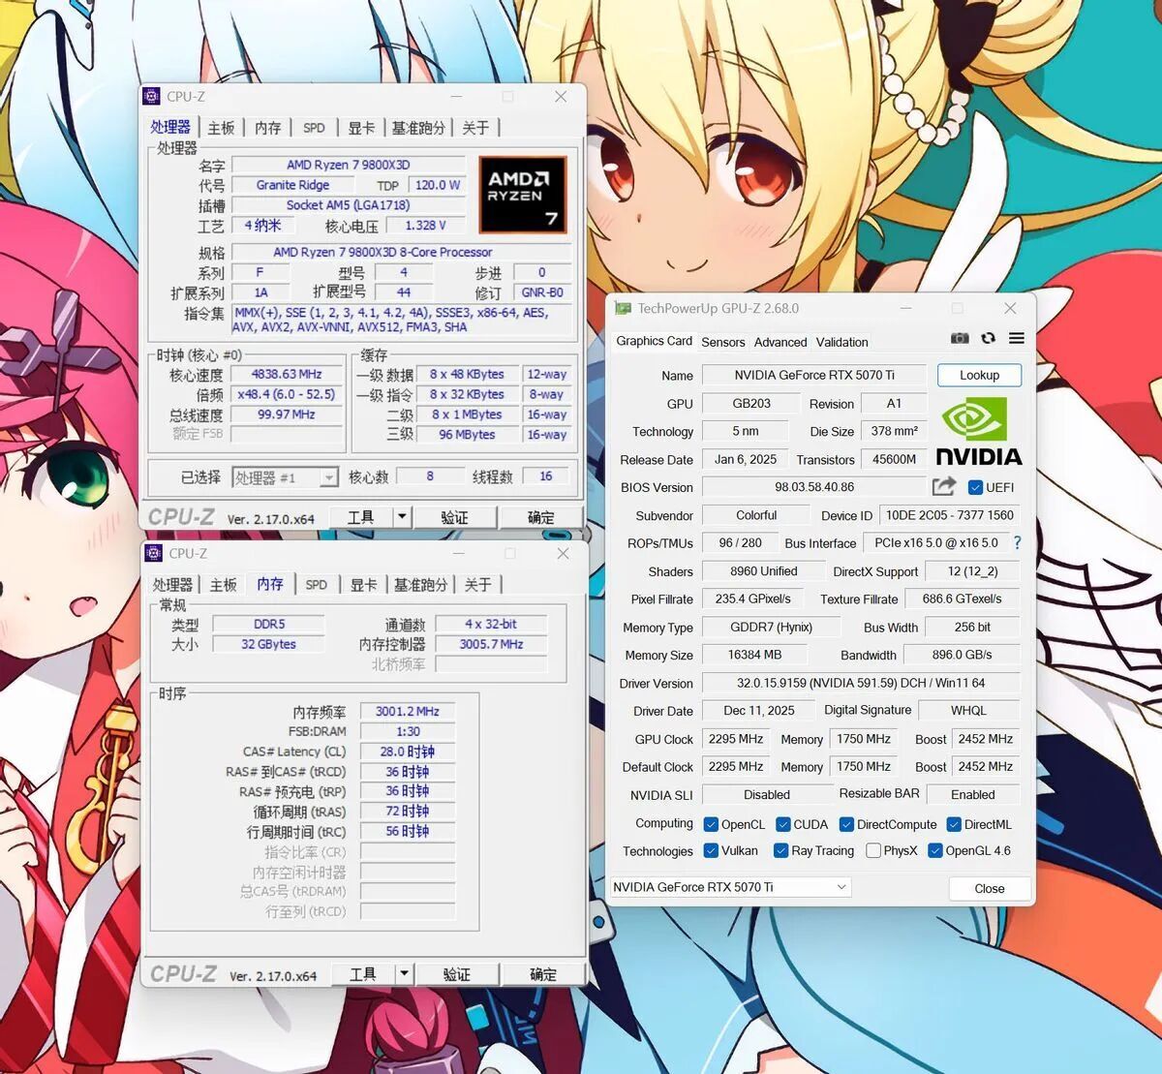Click 验证 button in the CPU-Z memory window
The width and height of the screenshot is (1162, 1074).
tap(457, 974)
